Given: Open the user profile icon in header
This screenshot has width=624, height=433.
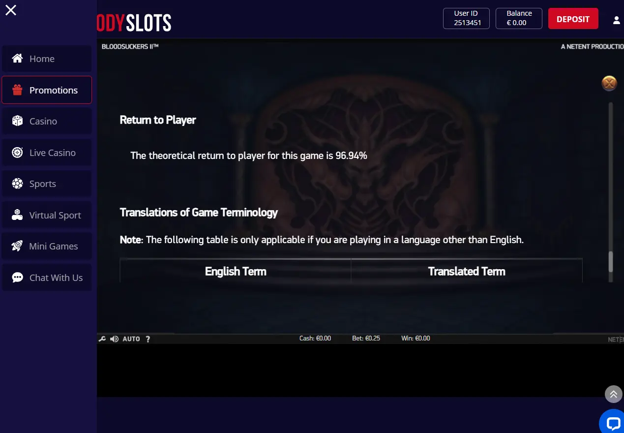Looking at the screenshot, I should [616, 20].
